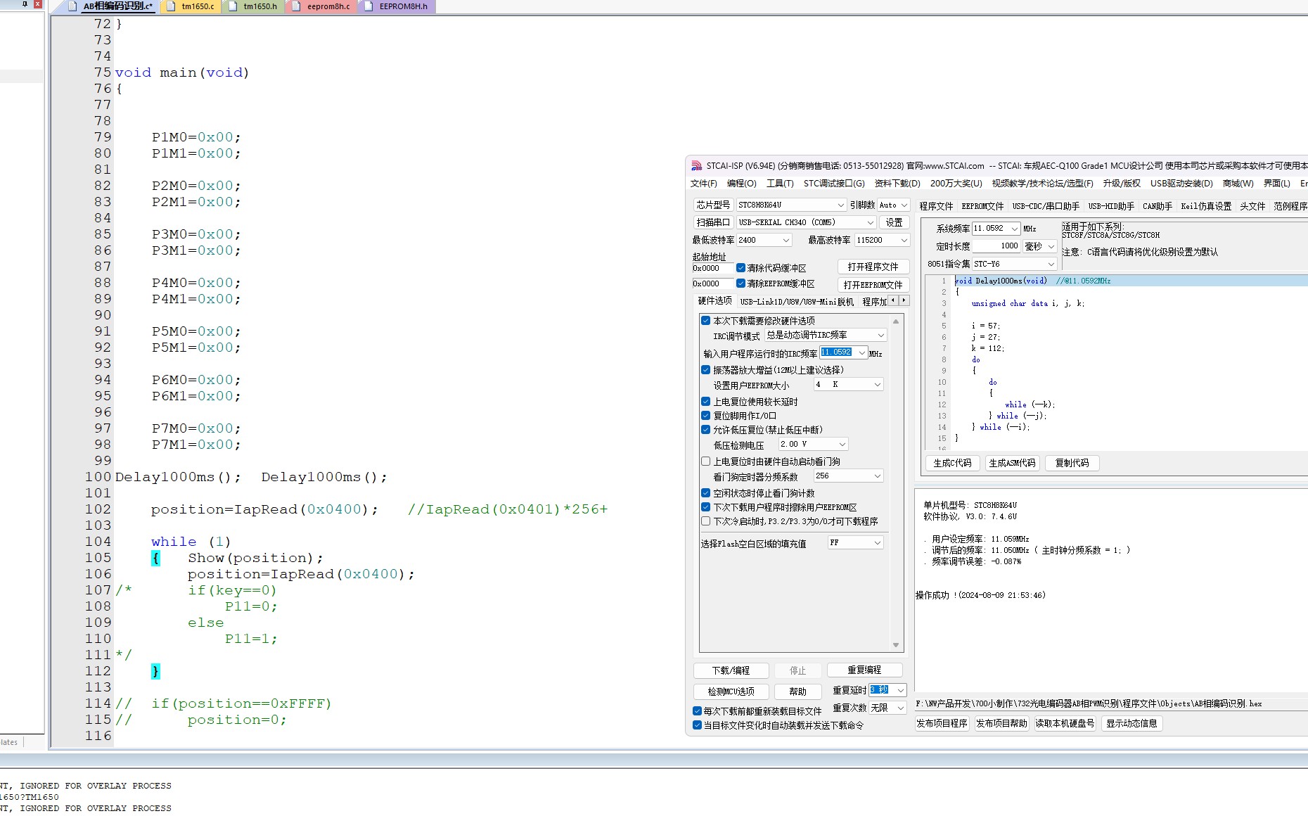
Task: Open the system frequency dropdown 11.0592
Action: click(996, 229)
